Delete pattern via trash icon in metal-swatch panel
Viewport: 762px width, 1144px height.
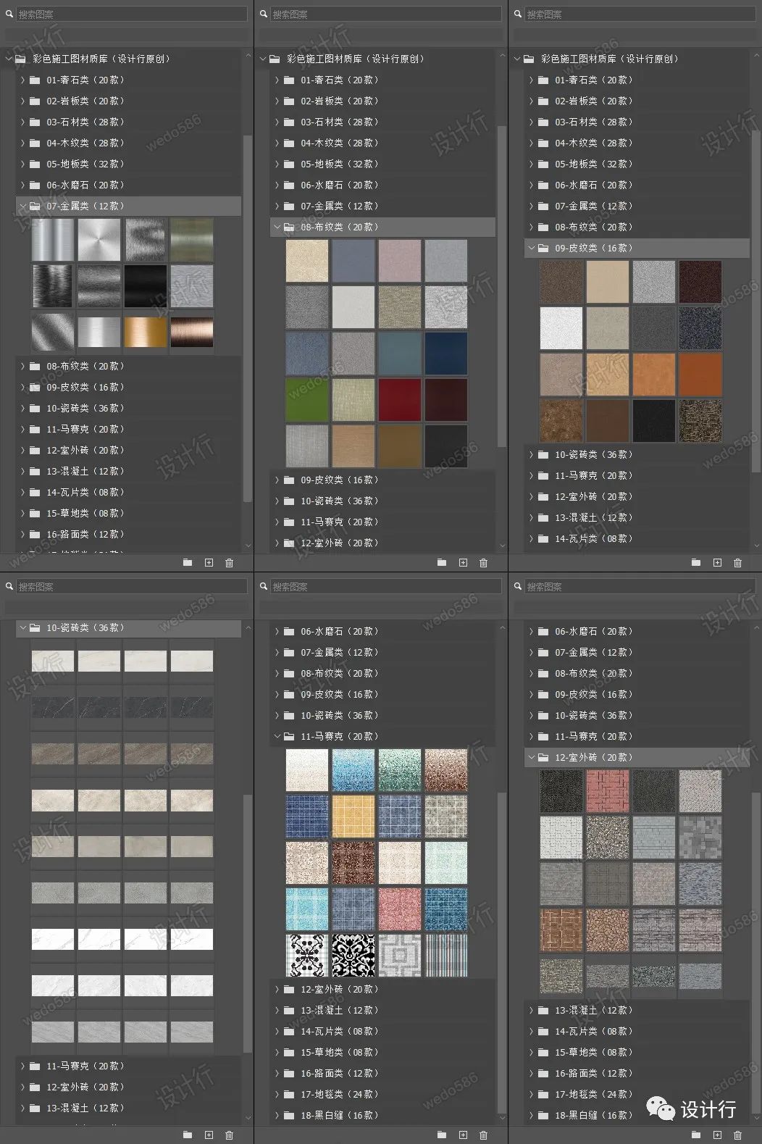[x=230, y=562]
